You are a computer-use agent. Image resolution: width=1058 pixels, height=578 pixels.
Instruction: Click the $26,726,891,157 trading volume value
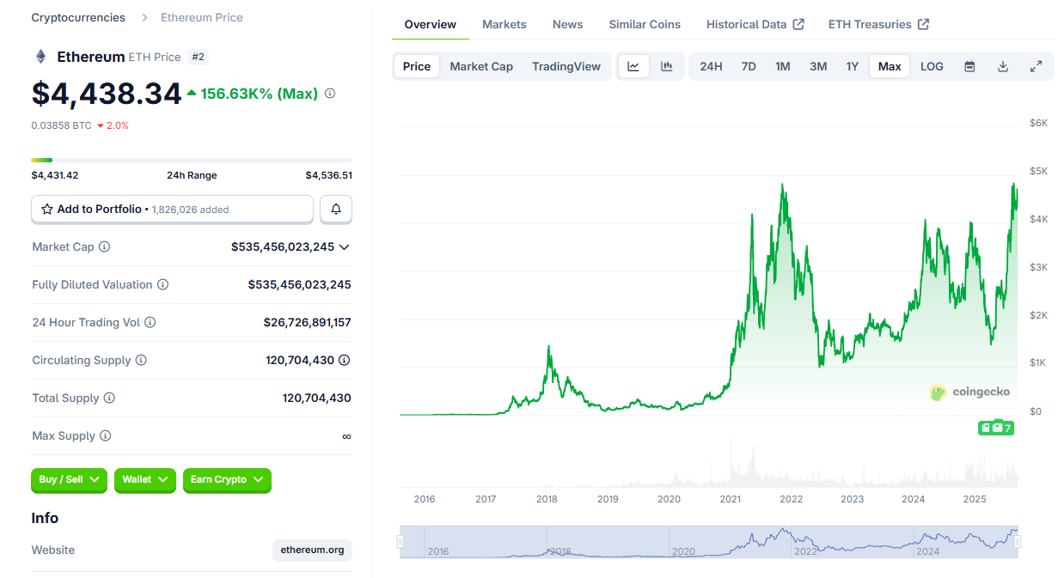[308, 323]
